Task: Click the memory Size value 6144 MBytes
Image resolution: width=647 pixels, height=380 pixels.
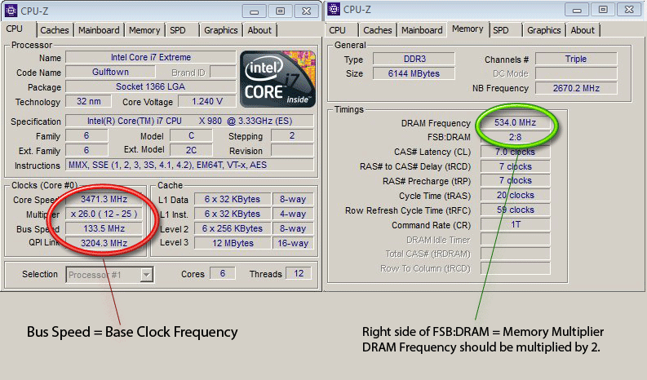Action: (x=414, y=73)
